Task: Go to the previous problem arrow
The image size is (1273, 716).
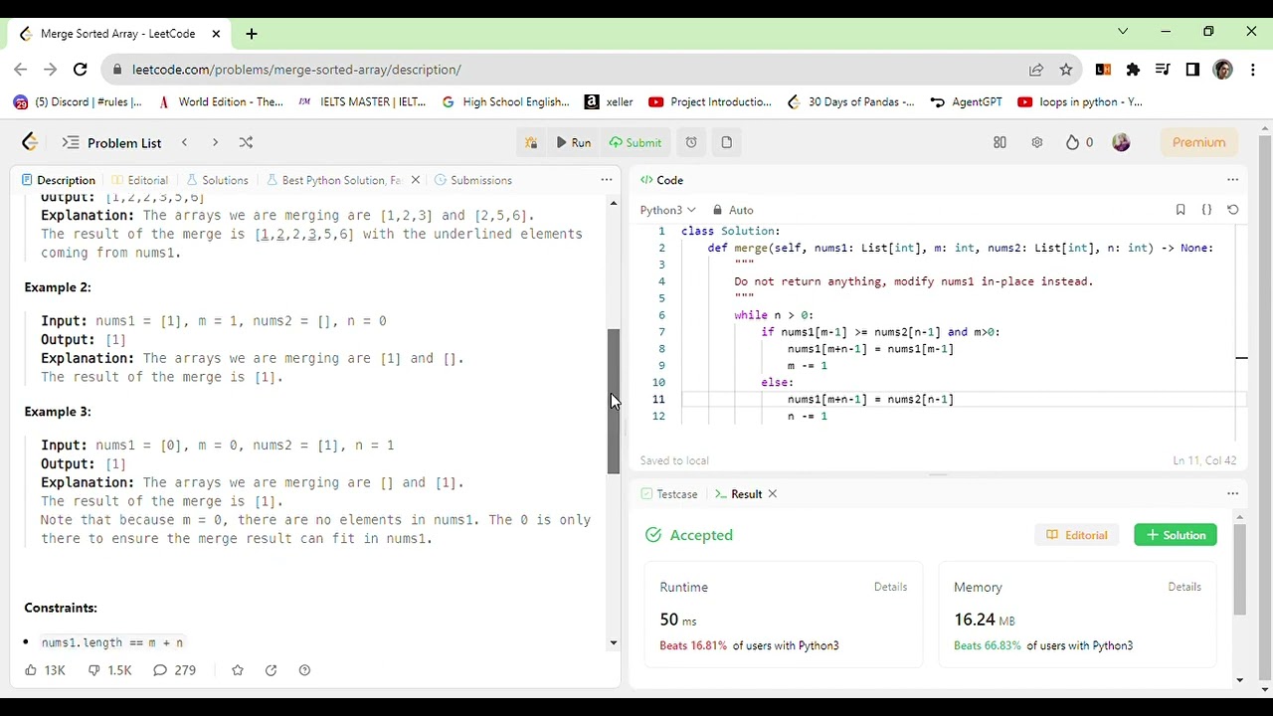Action: pyautogui.click(x=184, y=142)
